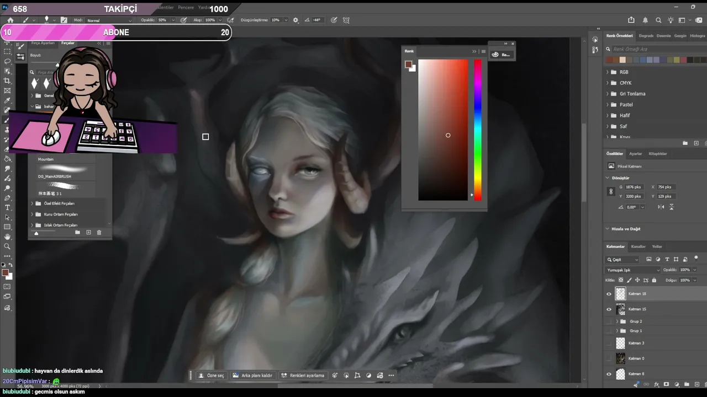Image resolution: width=707 pixels, height=397 pixels.
Task: Open the layer blend mode Yumuşak Işık dropdown
Action: click(x=633, y=270)
